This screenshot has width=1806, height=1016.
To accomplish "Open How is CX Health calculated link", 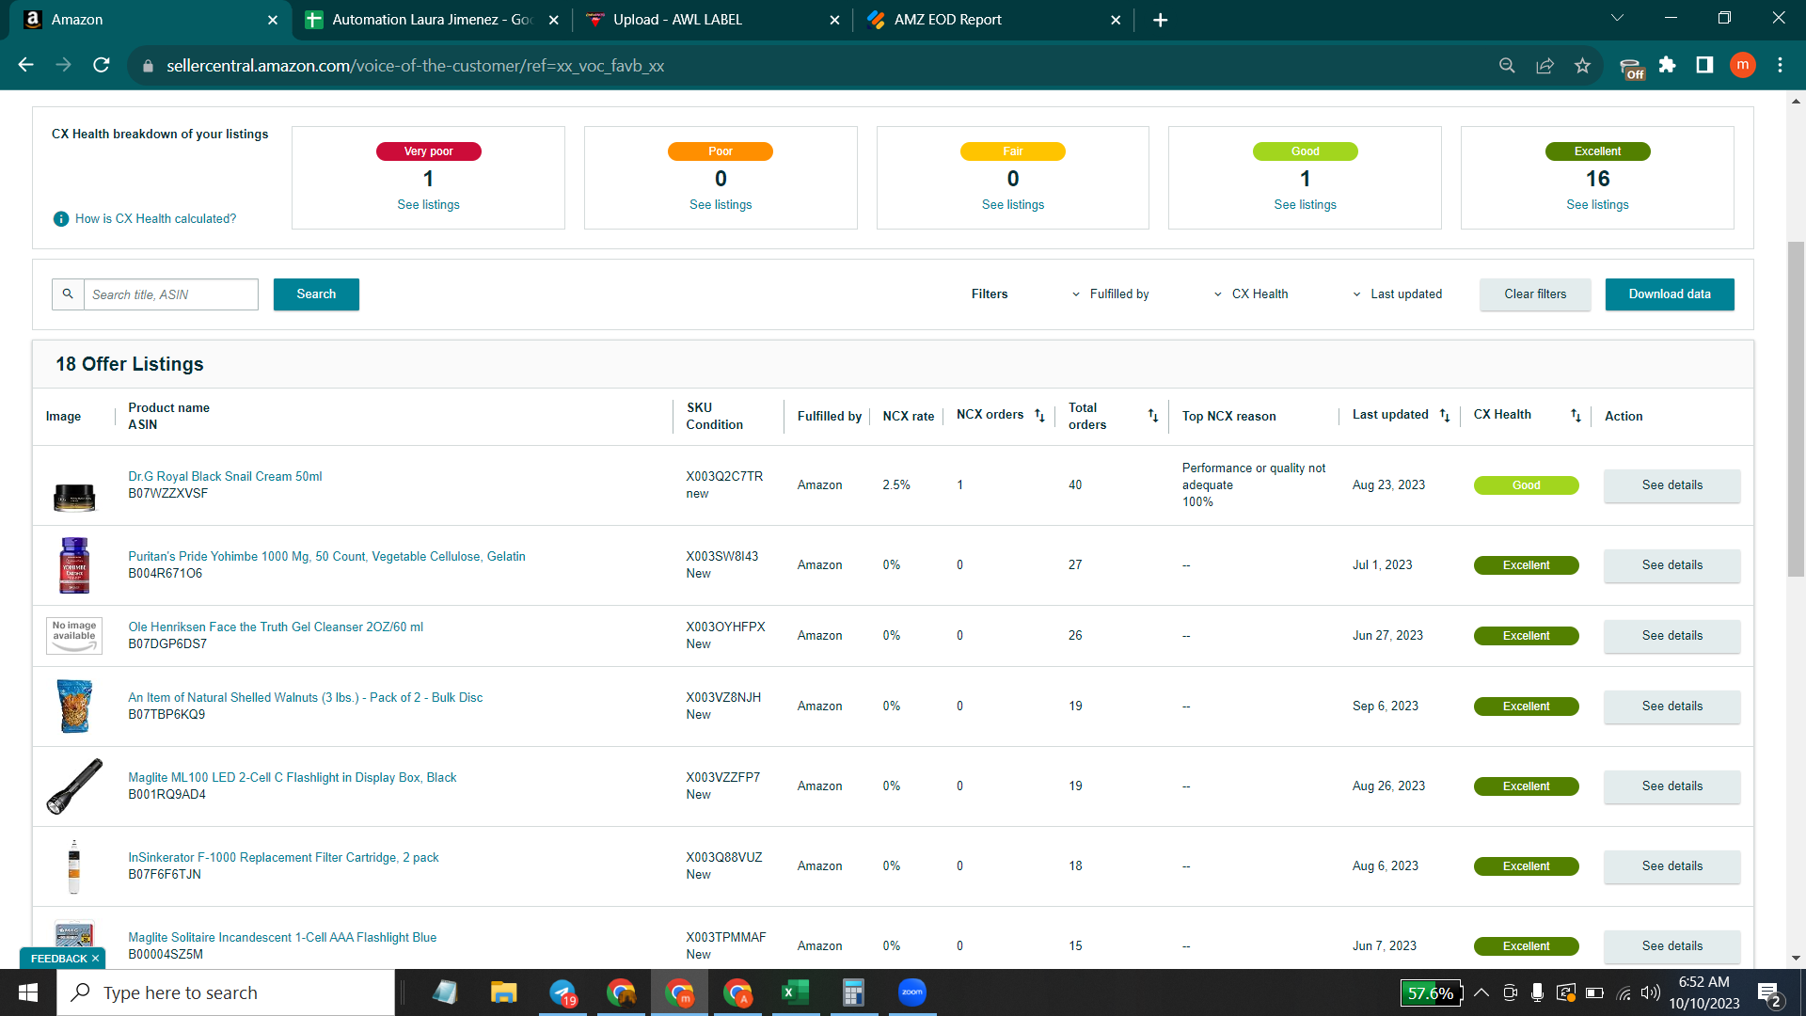I will point(156,219).
